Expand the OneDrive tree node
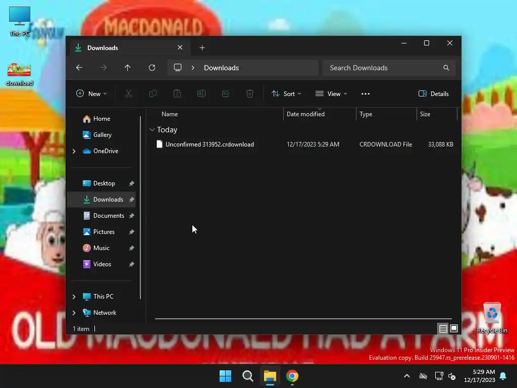Image resolution: width=517 pixels, height=388 pixels. (74, 151)
